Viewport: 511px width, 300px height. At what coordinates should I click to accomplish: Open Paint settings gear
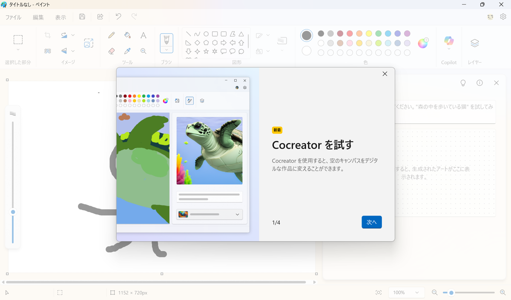pos(503,17)
